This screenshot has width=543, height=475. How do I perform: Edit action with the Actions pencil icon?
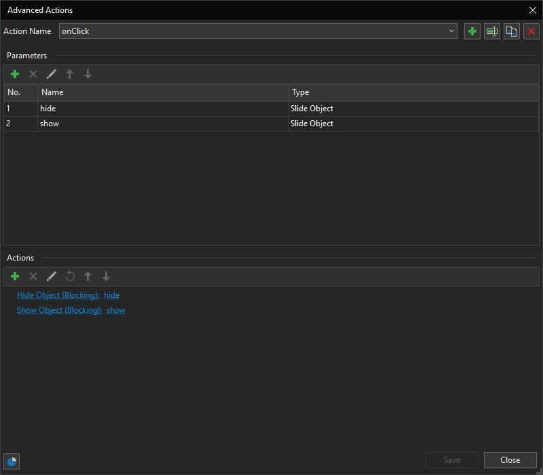(x=52, y=276)
